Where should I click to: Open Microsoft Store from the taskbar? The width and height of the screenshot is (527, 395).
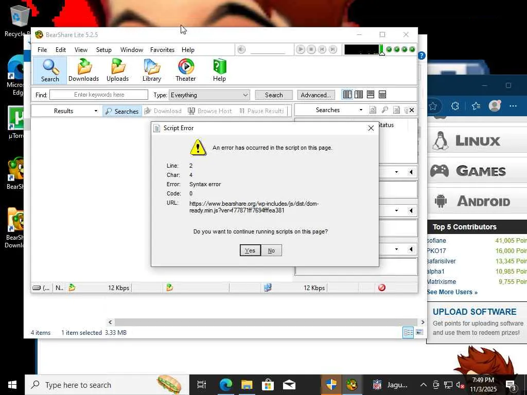(268, 385)
